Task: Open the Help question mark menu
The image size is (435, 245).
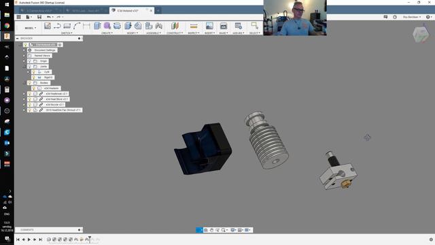Action: [x=429, y=17]
